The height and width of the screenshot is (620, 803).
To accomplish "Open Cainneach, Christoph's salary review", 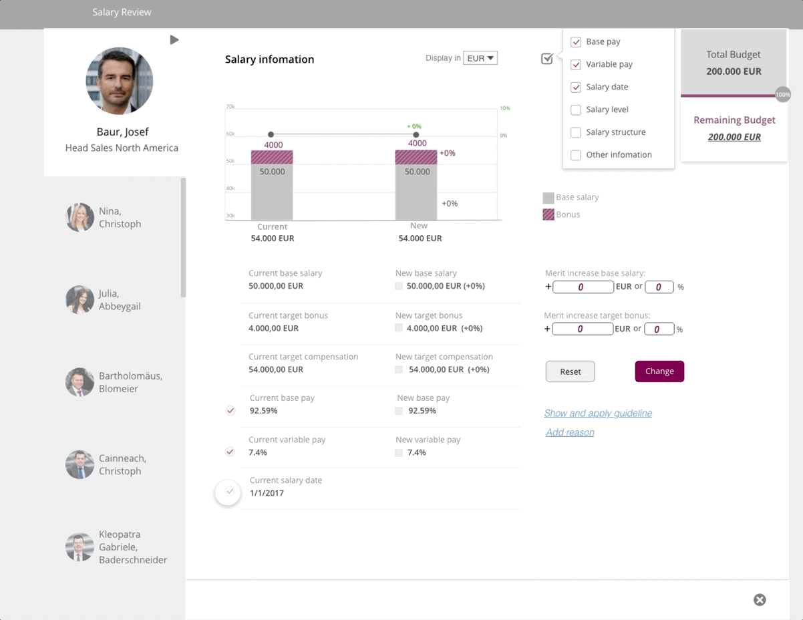I will click(x=122, y=464).
